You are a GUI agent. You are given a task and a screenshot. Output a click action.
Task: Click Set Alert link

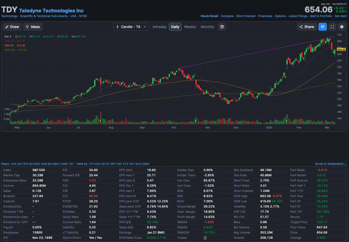341,16
